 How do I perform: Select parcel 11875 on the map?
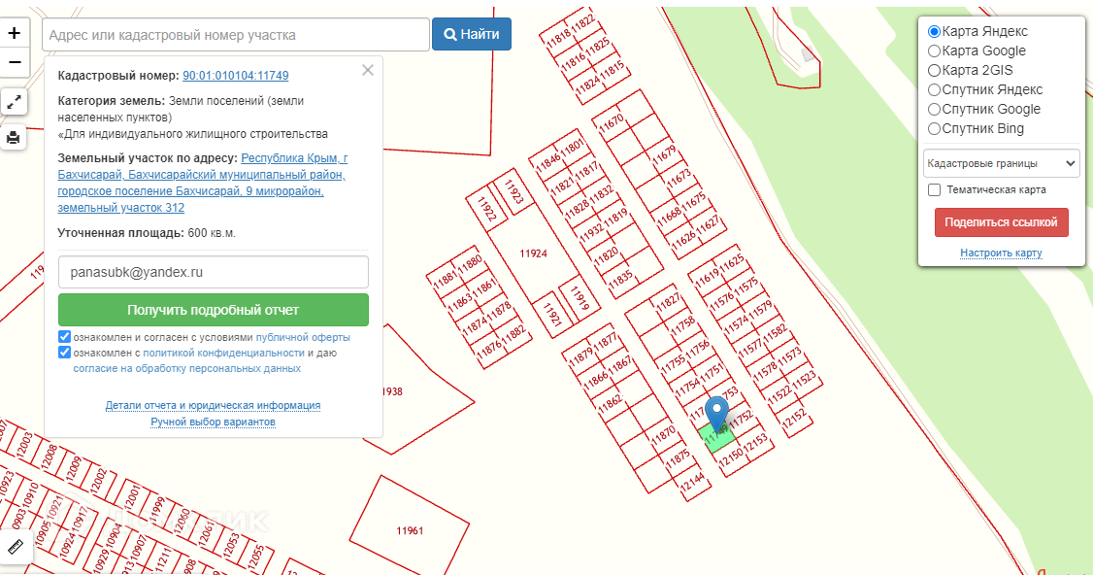pyautogui.click(x=678, y=458)
